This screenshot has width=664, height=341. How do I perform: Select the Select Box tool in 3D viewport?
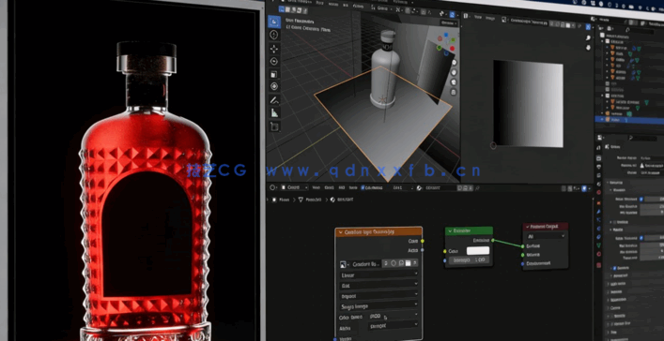274,22
